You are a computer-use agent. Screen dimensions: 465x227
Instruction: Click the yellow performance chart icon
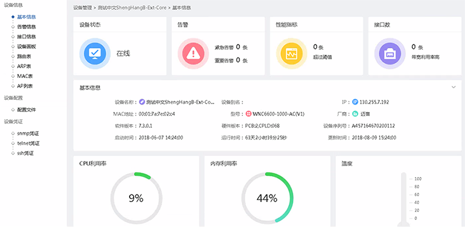(292, 53)
